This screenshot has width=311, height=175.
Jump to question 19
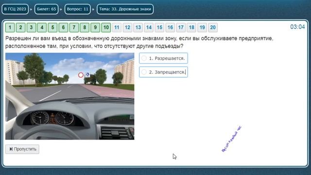(202, 27)
